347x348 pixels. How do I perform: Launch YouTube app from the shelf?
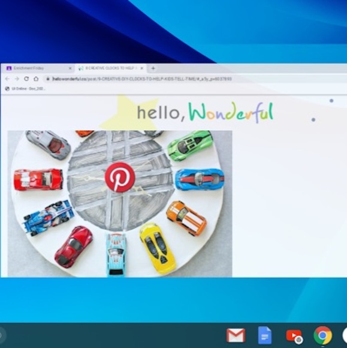click(294, 336)
